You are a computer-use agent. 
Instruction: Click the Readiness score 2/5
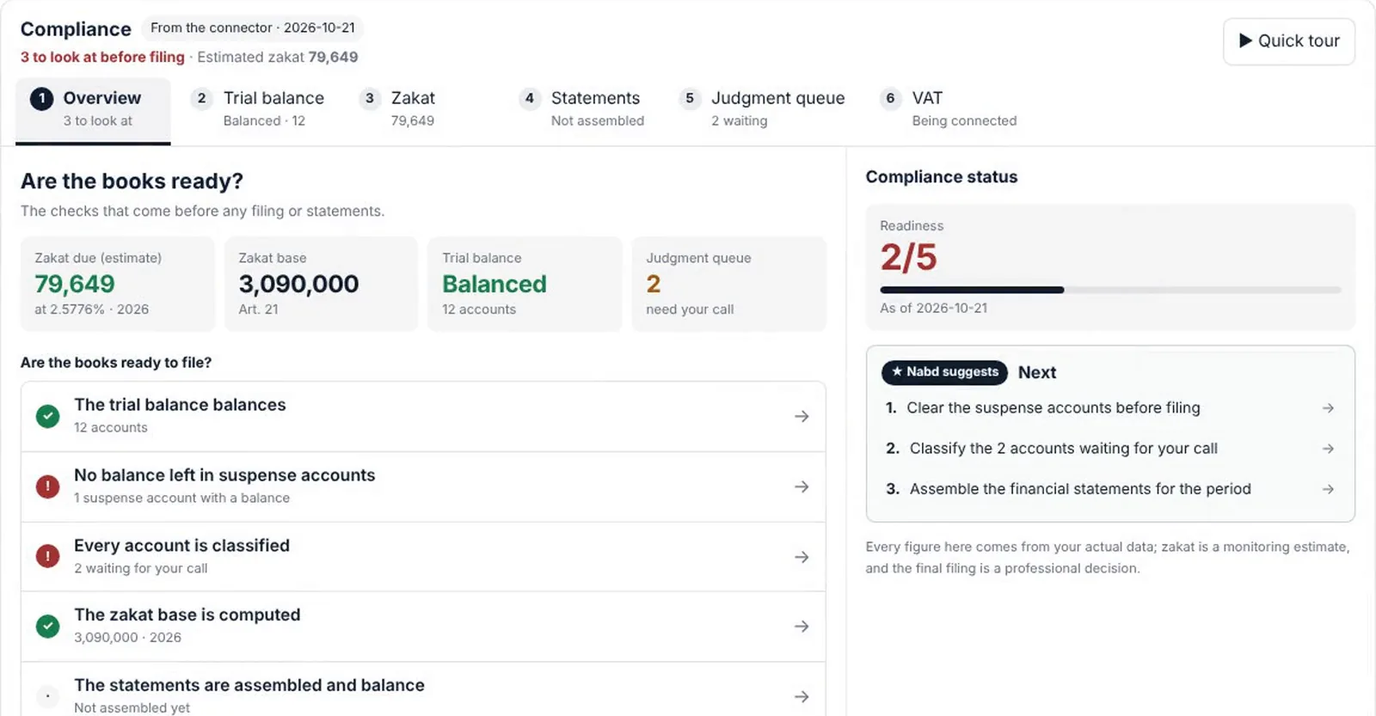pyautogui.click(x=908, y=257)
